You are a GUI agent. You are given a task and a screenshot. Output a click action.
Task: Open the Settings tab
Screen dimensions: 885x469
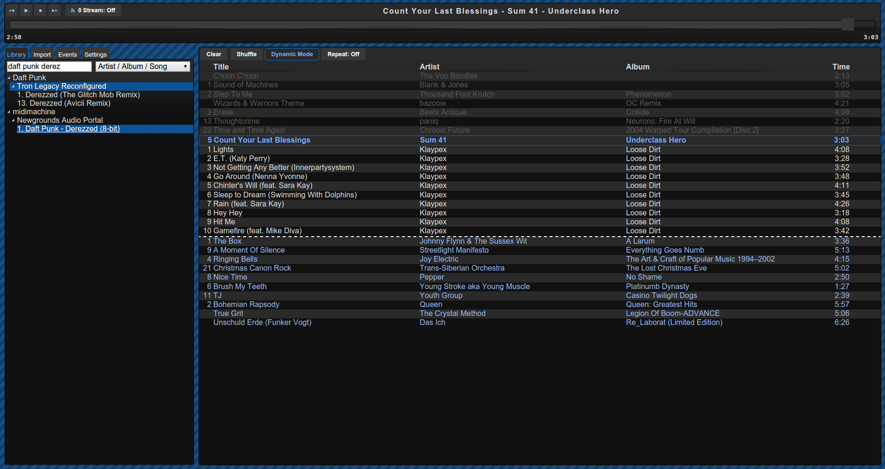tap(96, 55)
